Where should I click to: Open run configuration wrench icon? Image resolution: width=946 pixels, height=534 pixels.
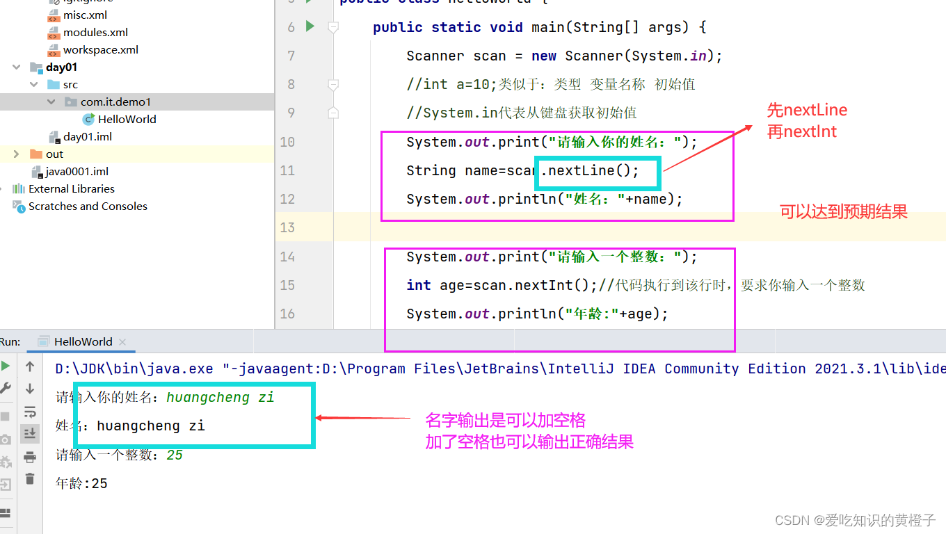coord(6,388)
